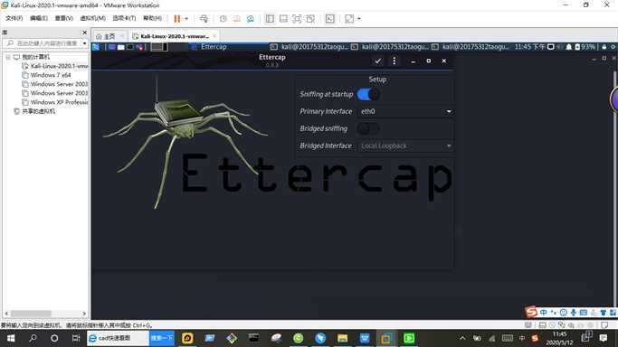The image size is (618, 347).
Task: Open the Ettercap three-dot options menu
Action: (395, 61)
